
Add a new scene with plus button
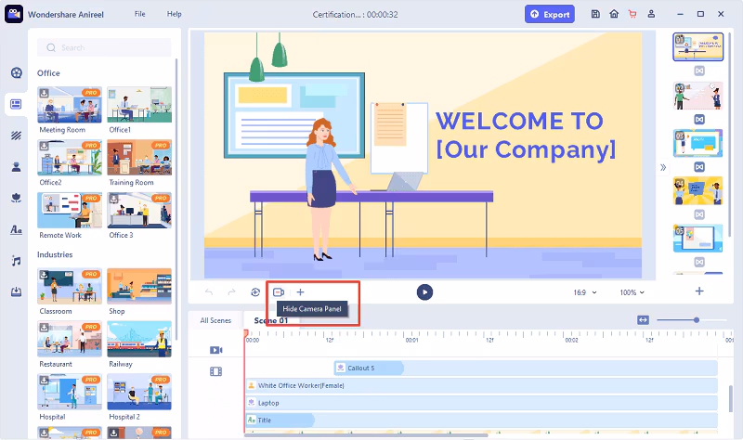699,291
